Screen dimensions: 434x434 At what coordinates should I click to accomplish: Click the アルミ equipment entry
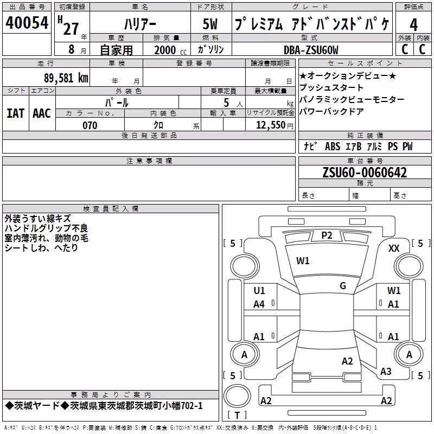(x=374, y=146)
